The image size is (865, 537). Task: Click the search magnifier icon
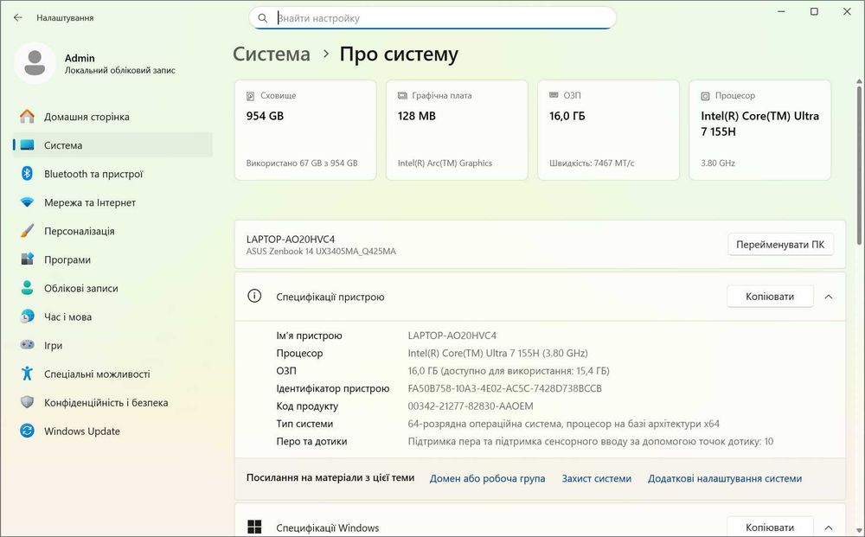pyautogui.click(x=263, y=17)
